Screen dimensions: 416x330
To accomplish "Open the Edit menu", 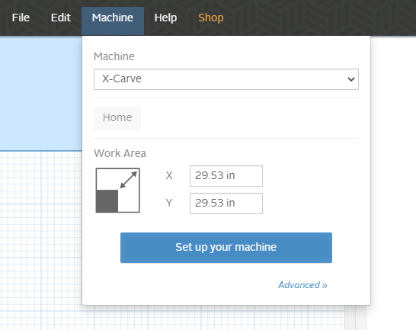I will (61, 18).
